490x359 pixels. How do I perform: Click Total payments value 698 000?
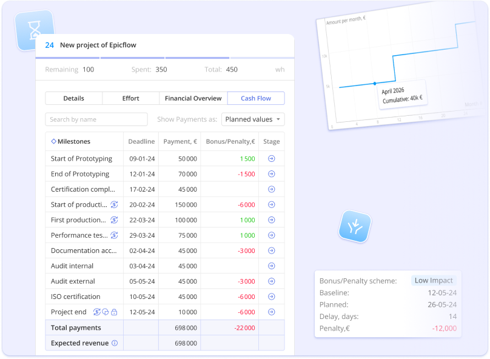click(x=186, y=327)
